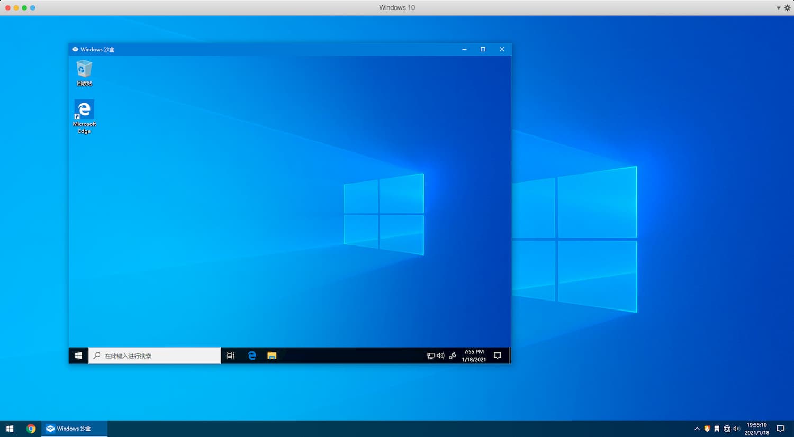Open Task View in the sandbox taskbar
Viewport: 794px width, 437px height.
230,356
